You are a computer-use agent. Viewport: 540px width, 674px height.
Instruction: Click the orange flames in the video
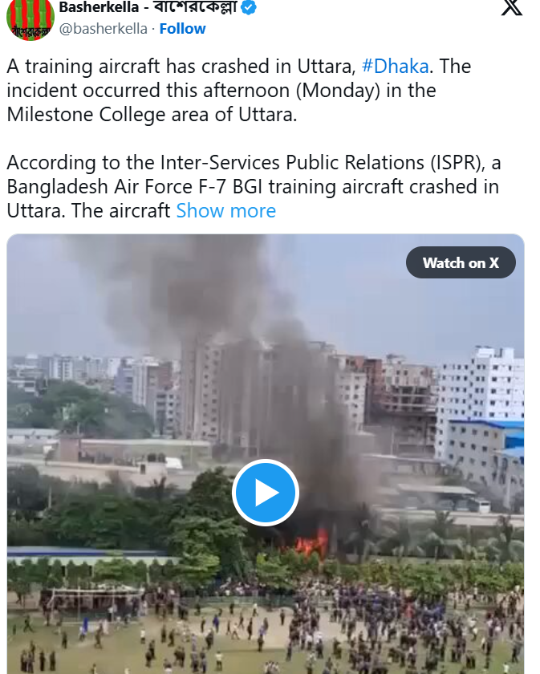(x=312, y=543)
